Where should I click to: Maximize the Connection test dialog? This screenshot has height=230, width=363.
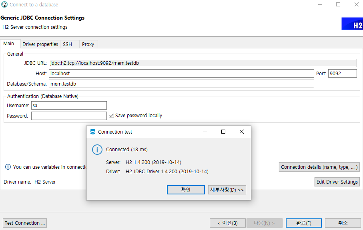pyautogui.click(x=223, y=132)
